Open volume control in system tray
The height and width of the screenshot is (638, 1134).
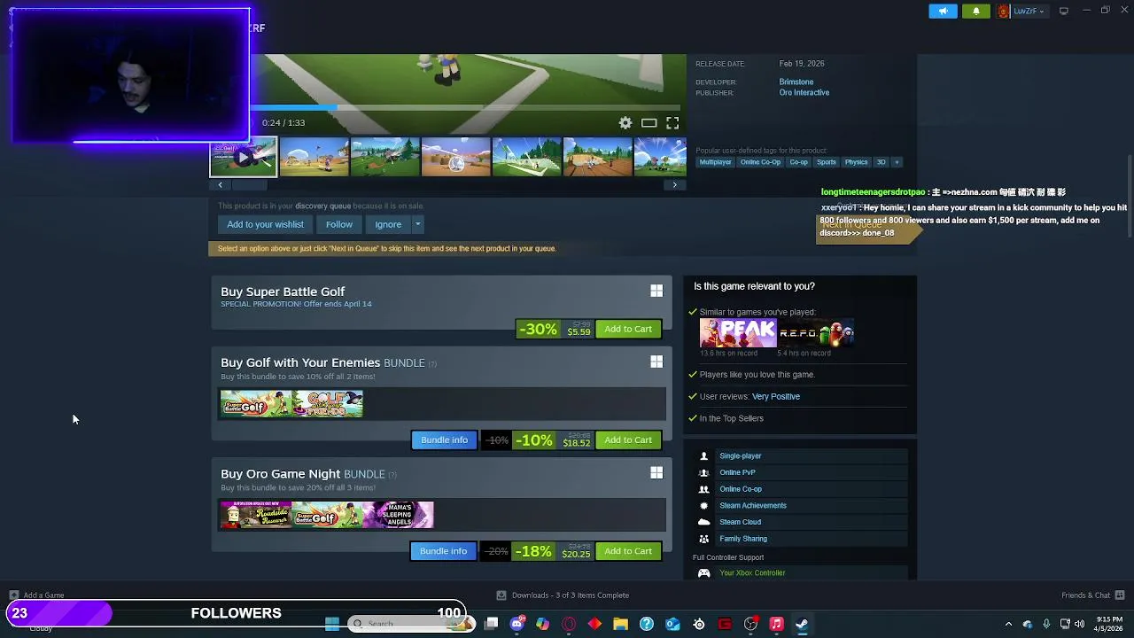1079,624
